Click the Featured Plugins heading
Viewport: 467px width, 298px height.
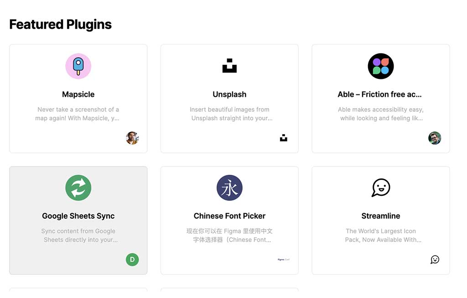[x=61, y=25]
